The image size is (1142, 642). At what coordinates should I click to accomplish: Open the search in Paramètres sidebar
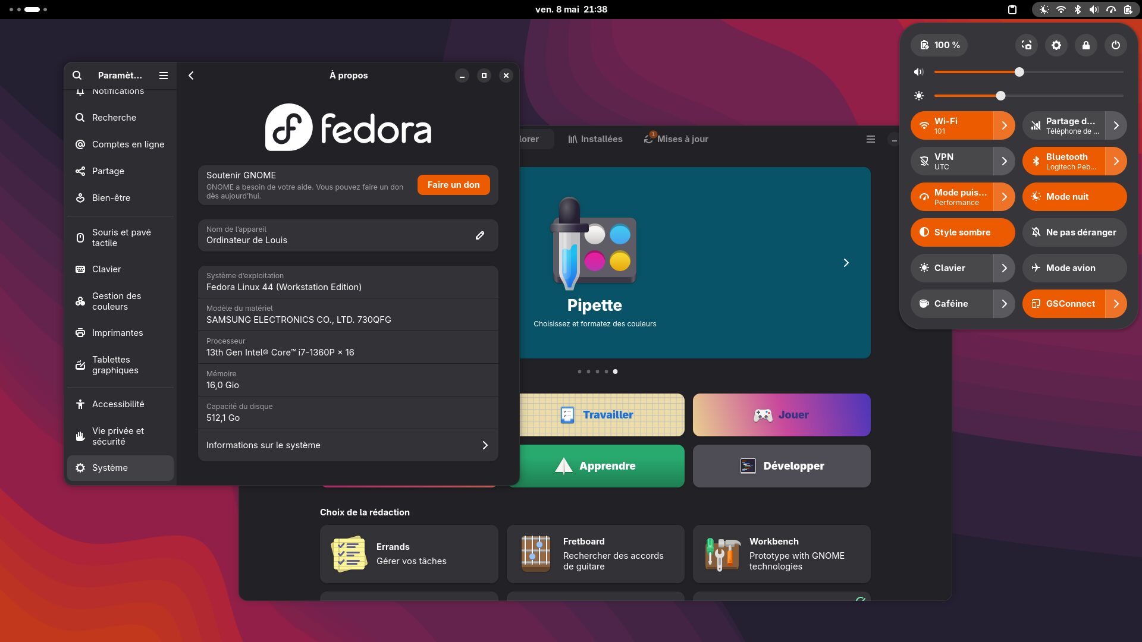coord(77,75)
